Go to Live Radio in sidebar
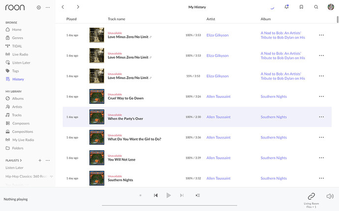The width and height of the screenshot is (339, 211). coord(20,54)
